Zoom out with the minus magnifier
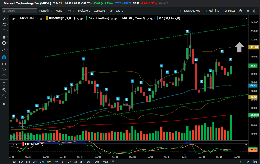Viewport: 260px width, 164px height. pyautogui.click(x=4, y=96)
